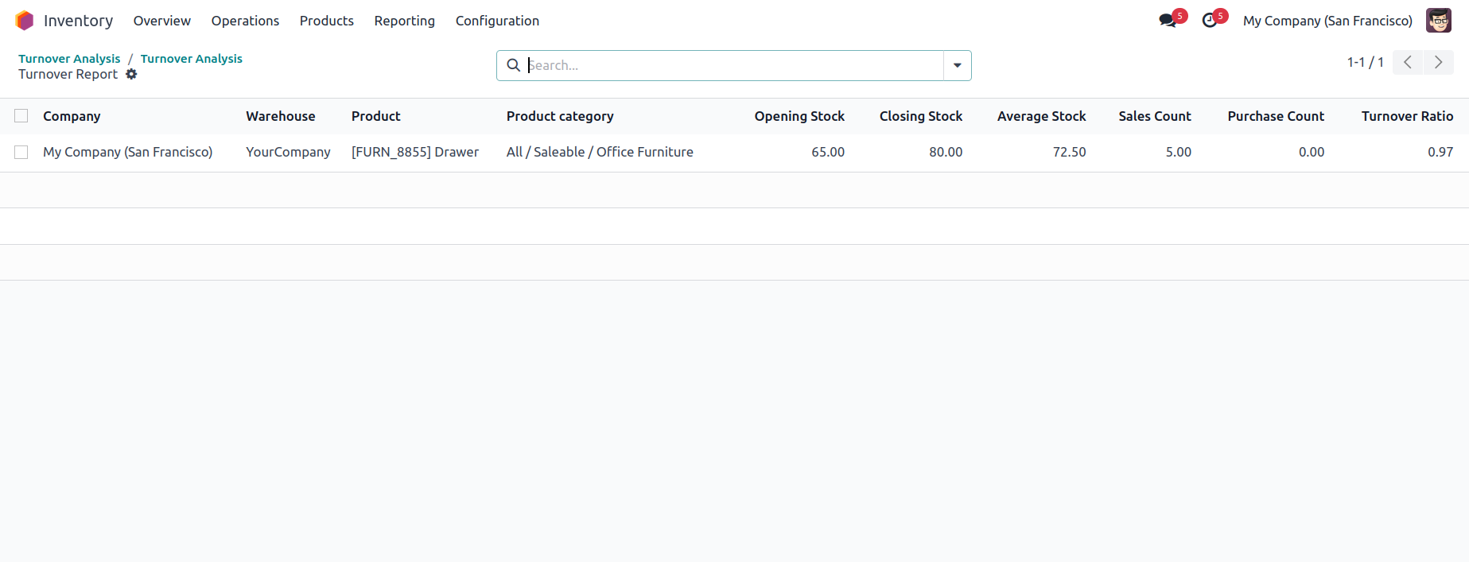
Task: Toggle the search options dropdown arrow
Action: (957, 65)
